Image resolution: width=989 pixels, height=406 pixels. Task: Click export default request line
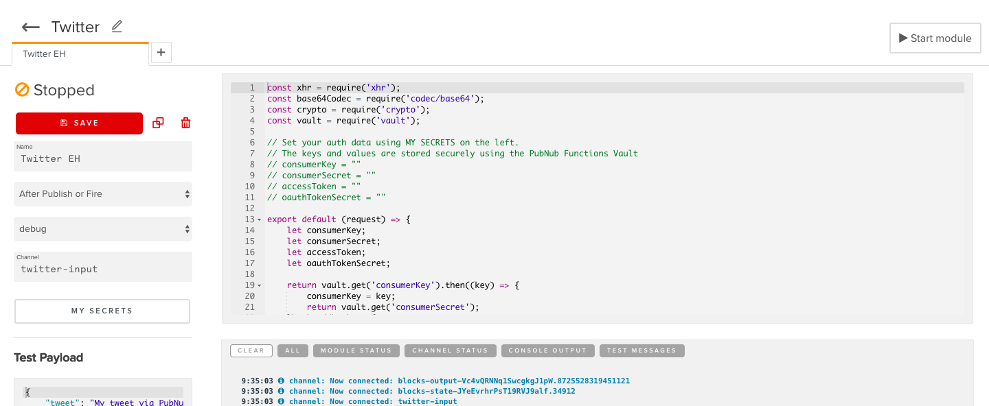point(339,219)
